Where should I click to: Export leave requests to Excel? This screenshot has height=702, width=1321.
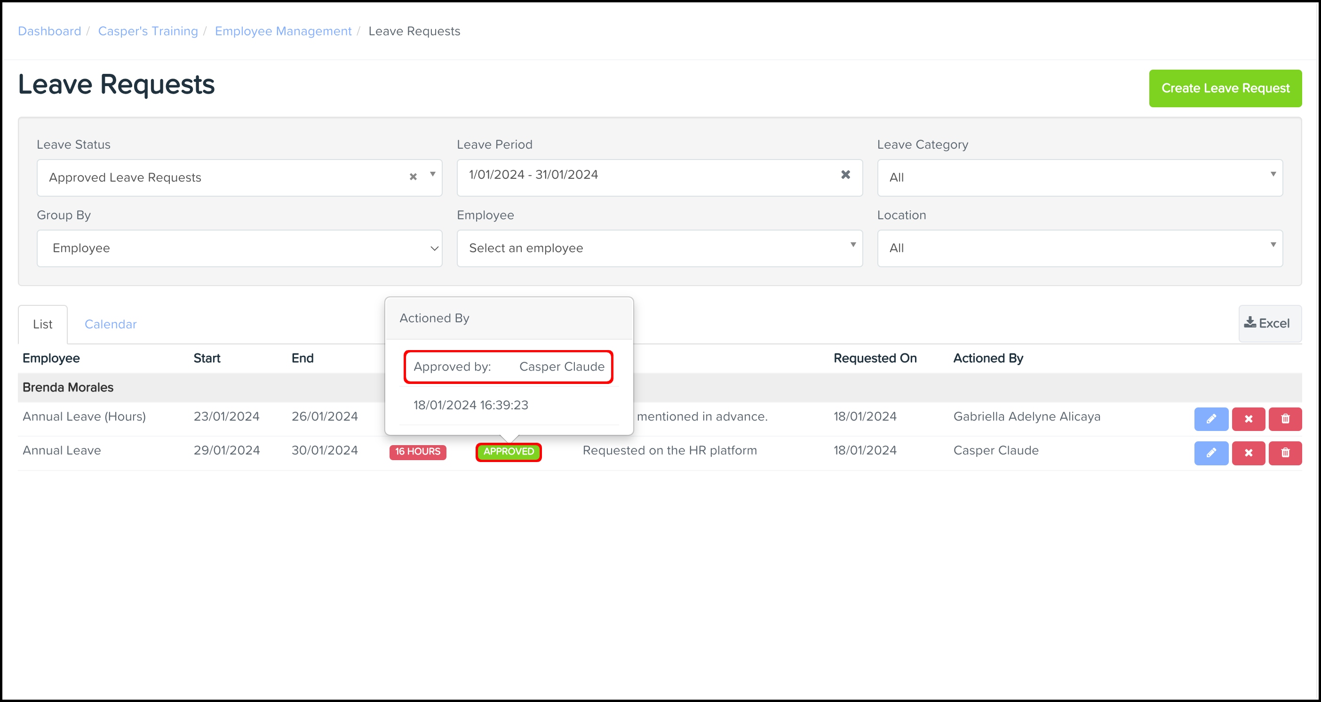[x=1270, y=324]
